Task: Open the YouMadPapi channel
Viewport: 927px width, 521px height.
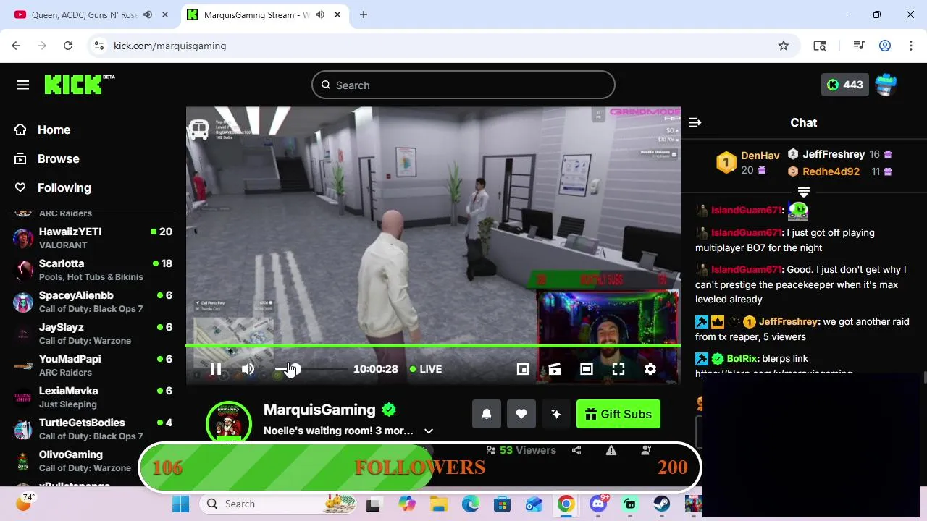Action: pos(93,365)
